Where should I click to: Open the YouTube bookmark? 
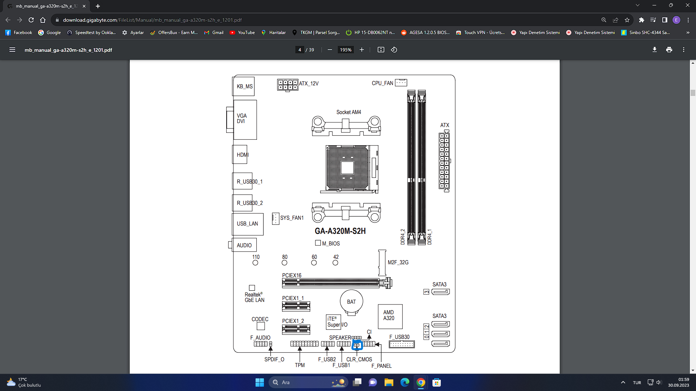click(x=242, y=33)
